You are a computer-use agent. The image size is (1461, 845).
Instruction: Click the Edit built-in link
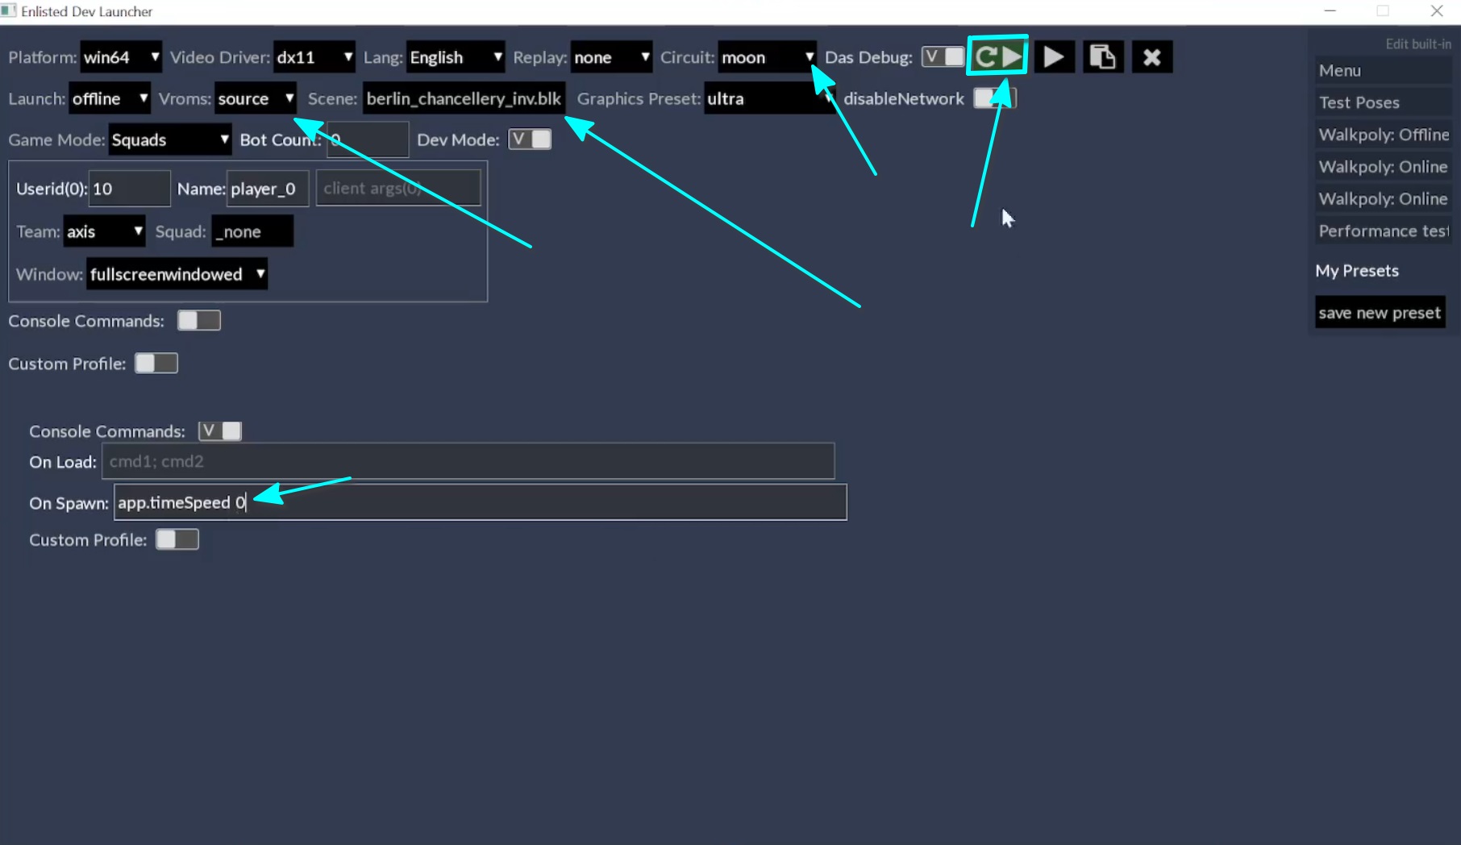[1417, 44]
